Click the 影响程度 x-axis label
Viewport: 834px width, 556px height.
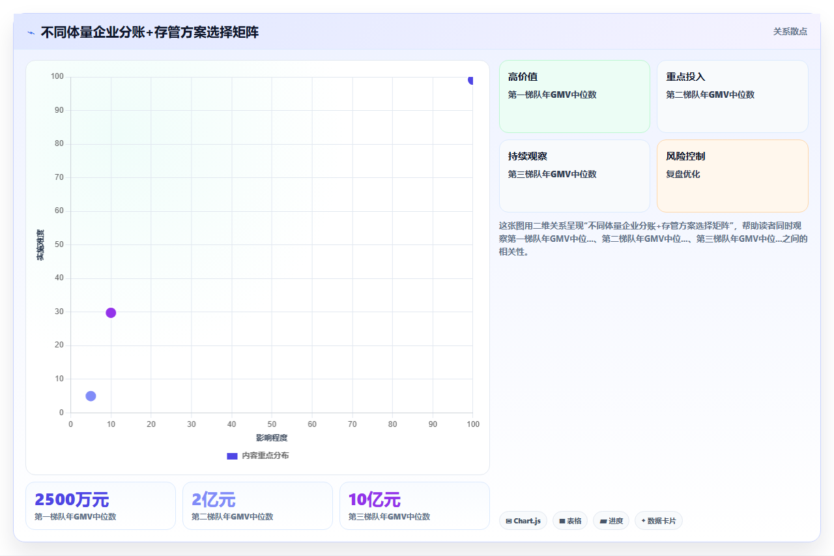pyautogui.click(x=272, y=438)
